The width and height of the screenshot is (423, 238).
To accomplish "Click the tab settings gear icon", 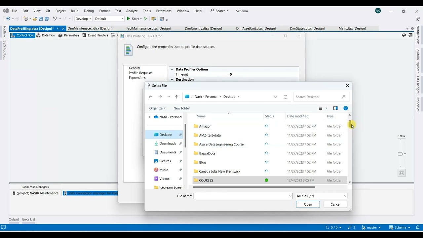I will pyautogui.click(x=412, y=29).
